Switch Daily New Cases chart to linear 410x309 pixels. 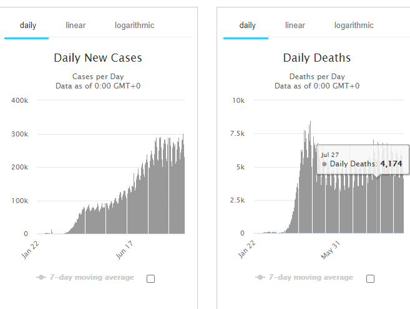click(x=76, y=26)
